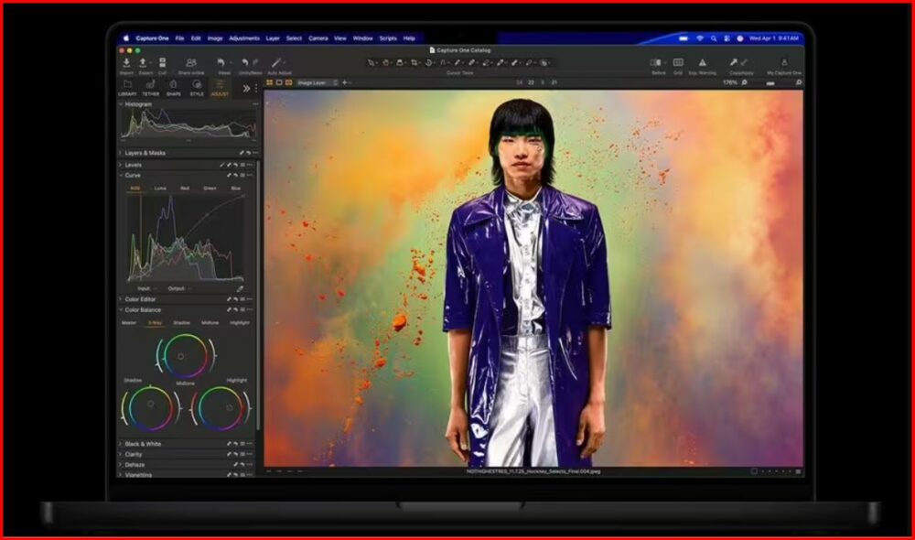
Task: Open the My Capture One account icon
Action: click(784, 62)
